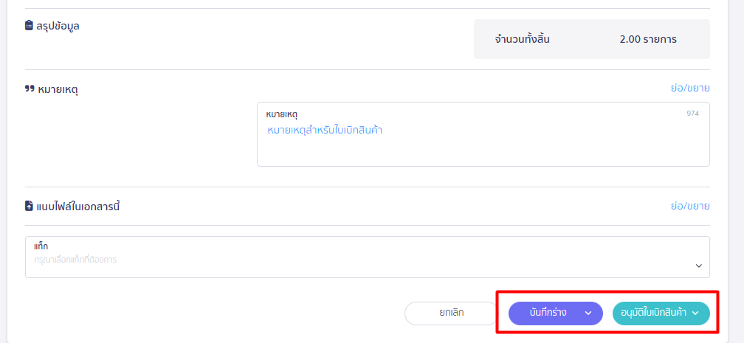Image resolution: width=744 pixels, height=343 pixels.
Task: Click the แนบไฟล์ในเอกสารนี้ heading text
Action: [x=77, y=206]
